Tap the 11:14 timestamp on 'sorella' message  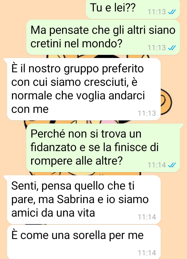pos(147,253)
